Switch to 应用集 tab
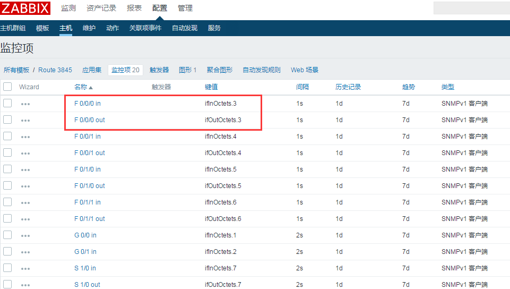Screen dimensions: 510x289 click(92, 70)
